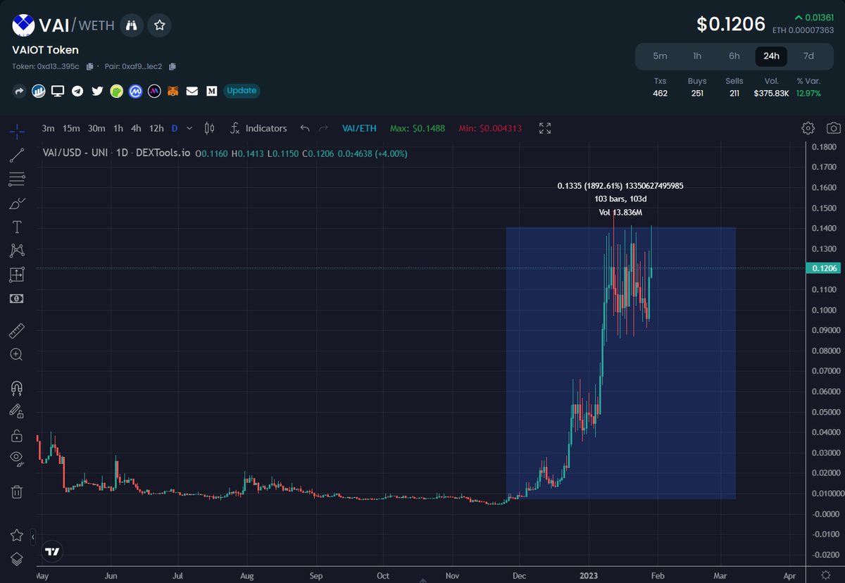Viewport: 845px width, 583px height.
Task: Select the brush drawing tool
Action: pos(17,203)
